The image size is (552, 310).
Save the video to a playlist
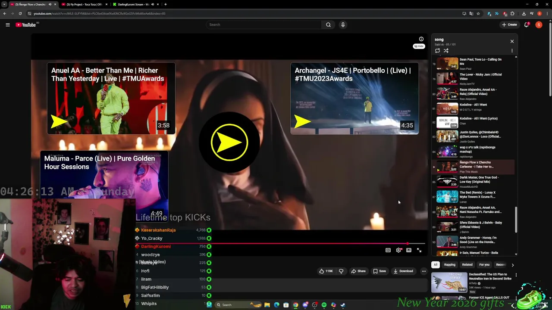tap(379, 271)
